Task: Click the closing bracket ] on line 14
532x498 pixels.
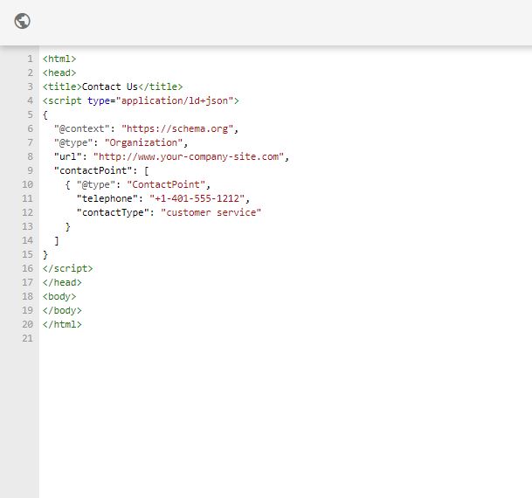Action: coord(56,240)
